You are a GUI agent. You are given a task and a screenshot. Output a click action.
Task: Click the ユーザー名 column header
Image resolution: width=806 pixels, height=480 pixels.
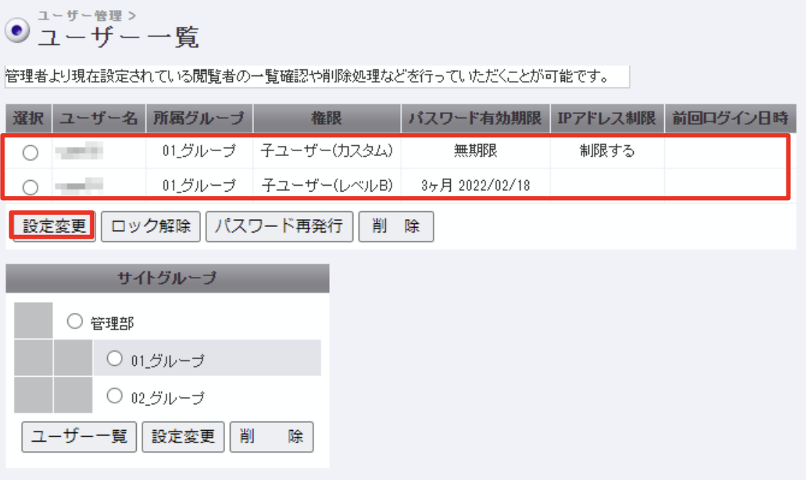98,119
